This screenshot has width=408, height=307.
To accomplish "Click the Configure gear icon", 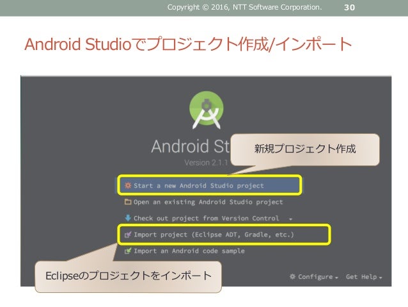I will [292, 276].
